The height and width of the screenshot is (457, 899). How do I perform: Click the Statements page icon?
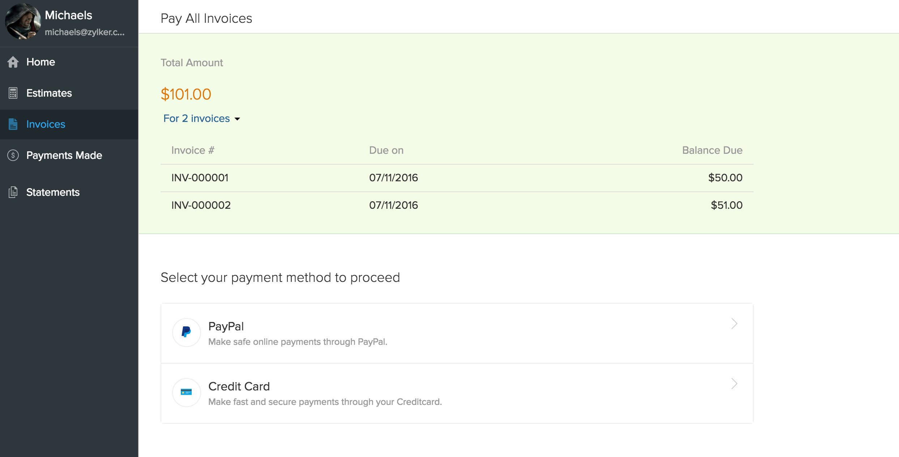coord(13,192)
